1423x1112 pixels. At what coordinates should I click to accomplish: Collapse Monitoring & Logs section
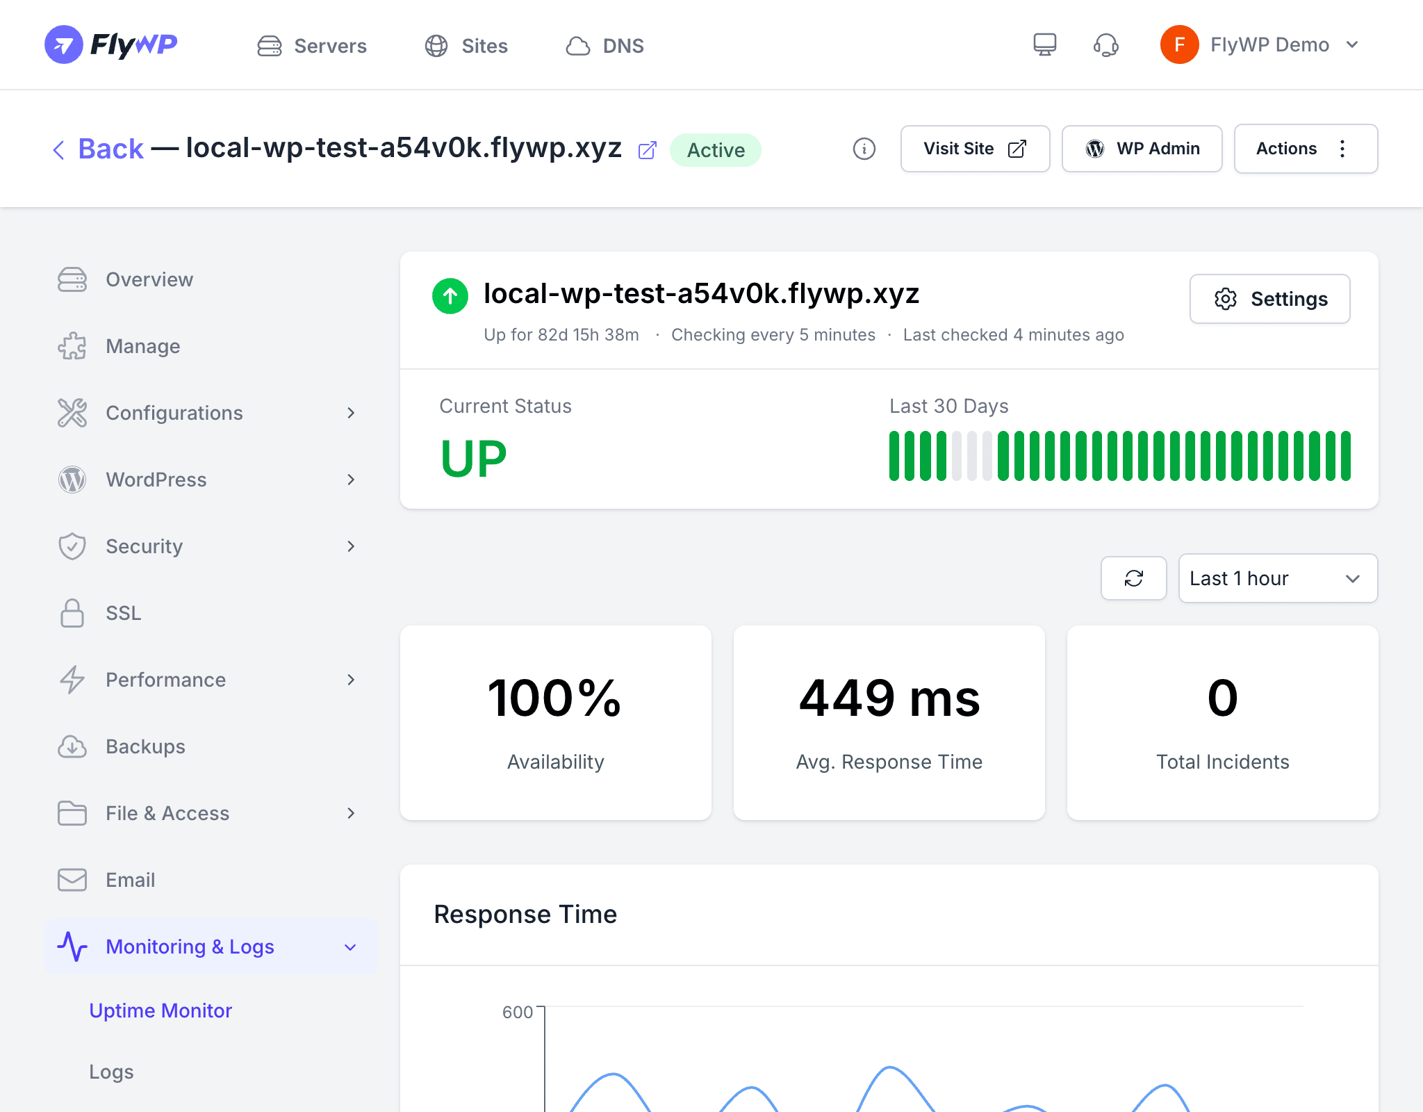click(211, 947)
